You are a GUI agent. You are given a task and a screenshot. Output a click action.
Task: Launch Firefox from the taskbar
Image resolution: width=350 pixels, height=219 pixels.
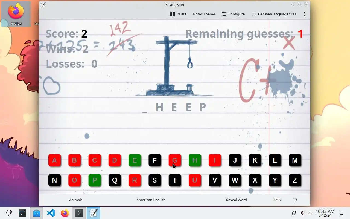[x=65, y=213]
